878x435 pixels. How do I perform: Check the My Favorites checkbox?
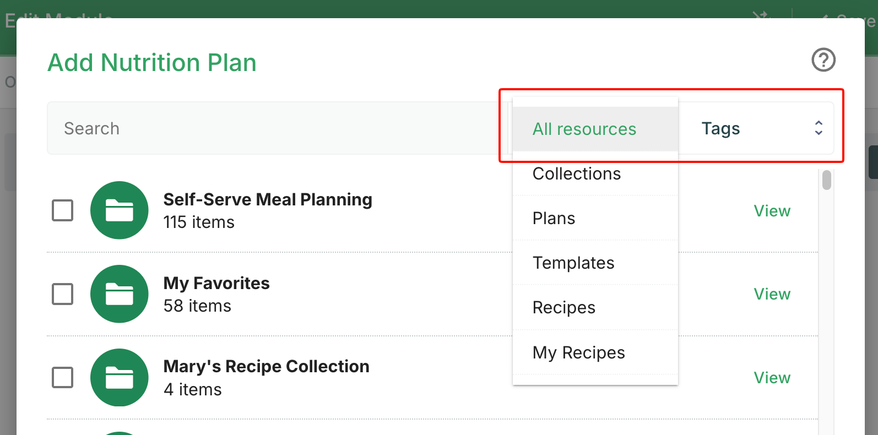[x=62, y=294]
